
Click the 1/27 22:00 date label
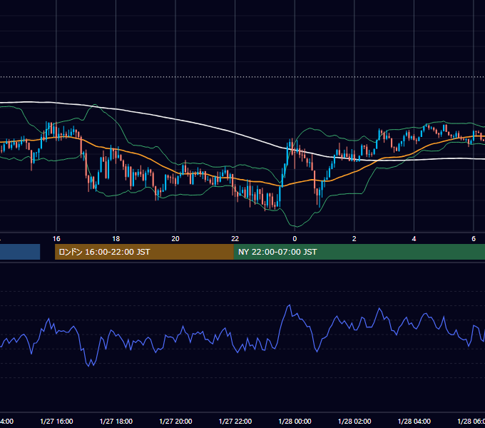tap(235, 422)
